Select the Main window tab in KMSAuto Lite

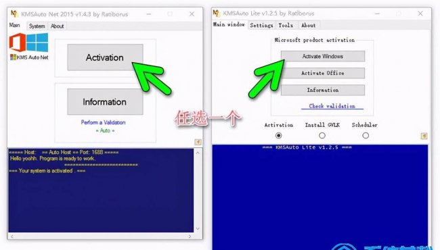point(229,24)
